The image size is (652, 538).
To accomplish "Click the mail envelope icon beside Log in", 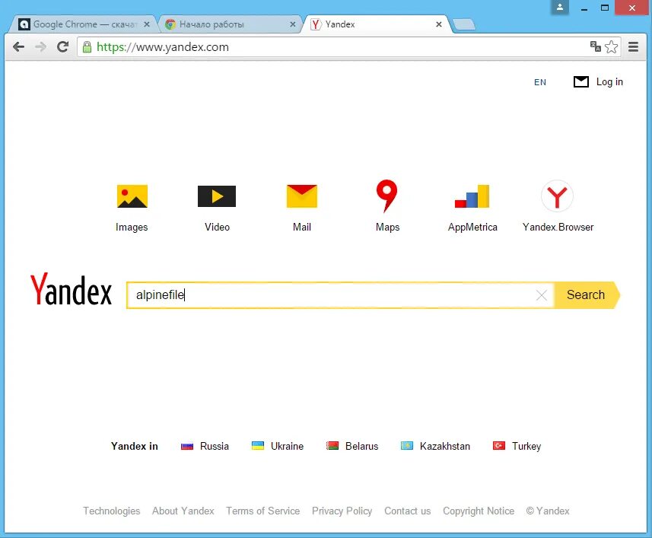I will 581,82.
